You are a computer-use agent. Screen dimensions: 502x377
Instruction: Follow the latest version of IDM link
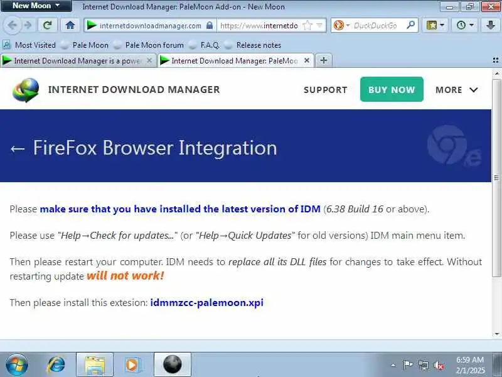click(180, 209)
